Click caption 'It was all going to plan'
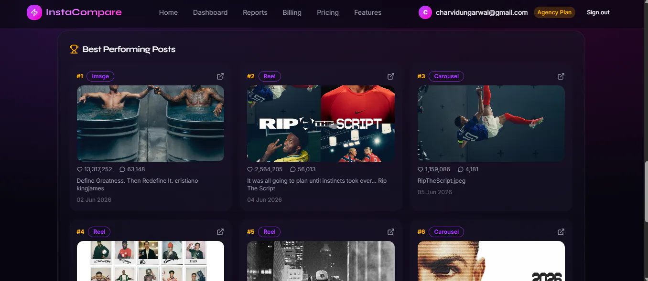The image size is (648, 281). (278, 181)
